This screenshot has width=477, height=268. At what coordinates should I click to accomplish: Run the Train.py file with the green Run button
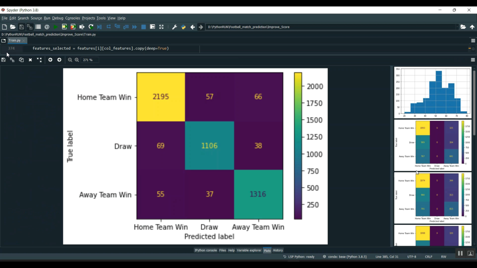[55, 27]
